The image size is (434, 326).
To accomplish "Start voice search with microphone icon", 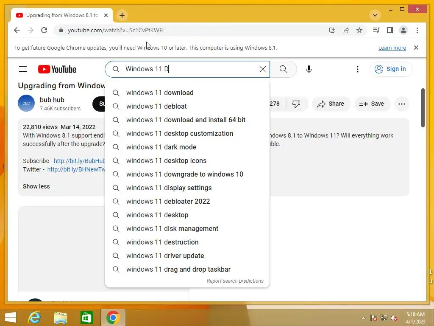I will tap(309, 69).
